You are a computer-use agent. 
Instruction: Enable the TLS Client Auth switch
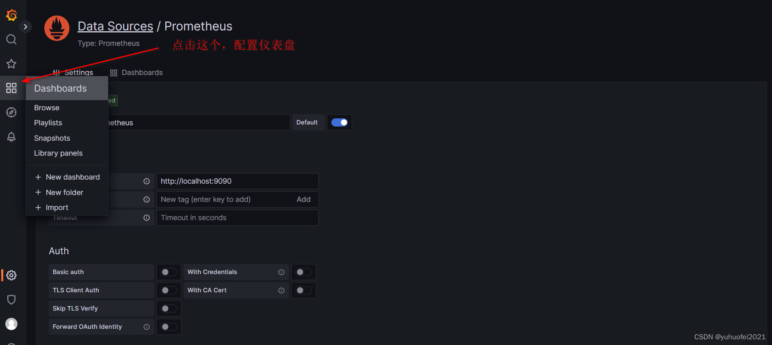(169, 290)
